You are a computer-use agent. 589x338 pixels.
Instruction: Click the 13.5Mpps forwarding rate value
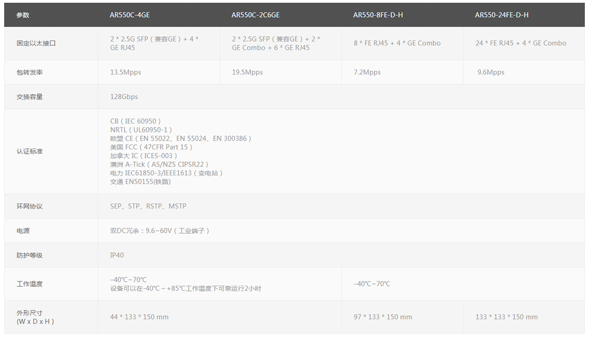[x=125, y=72]
